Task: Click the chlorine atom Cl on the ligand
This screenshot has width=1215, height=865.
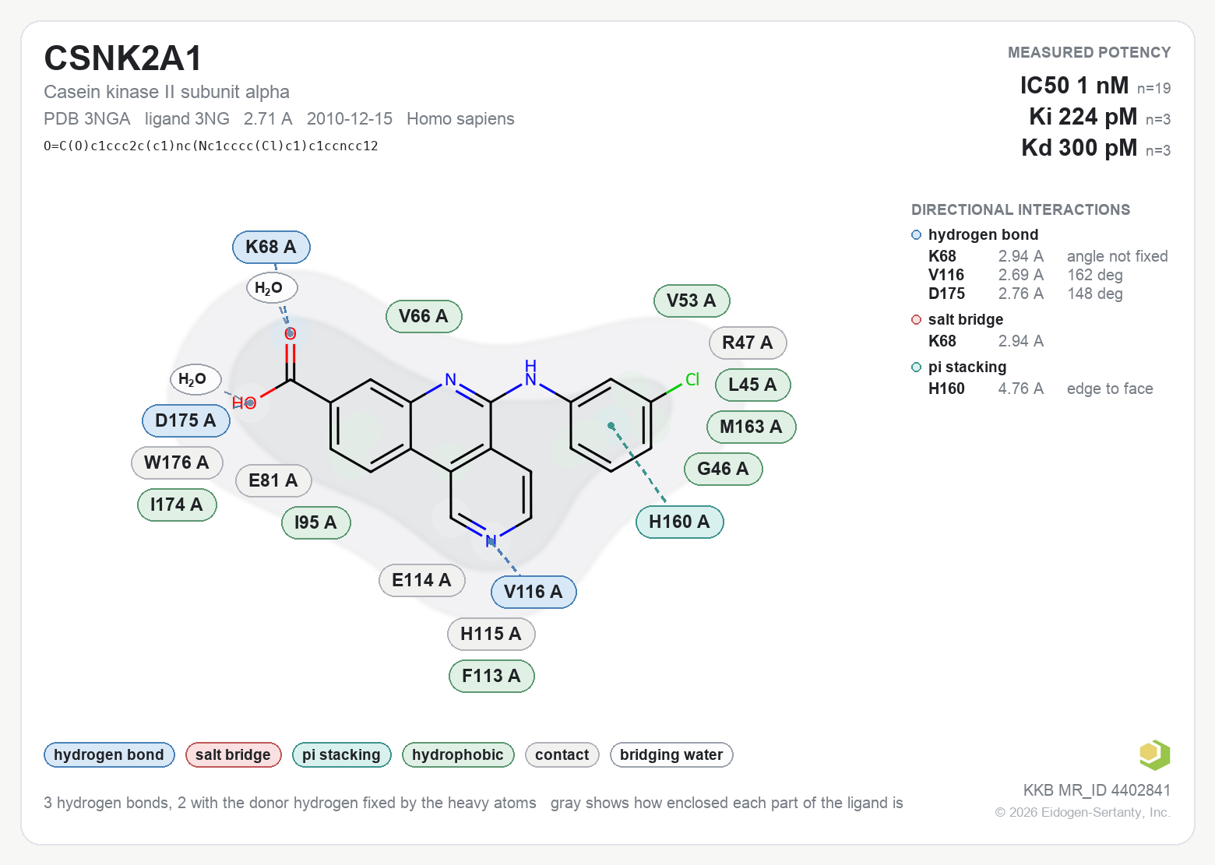Action: pyautogui.click(x=692, y=379)
